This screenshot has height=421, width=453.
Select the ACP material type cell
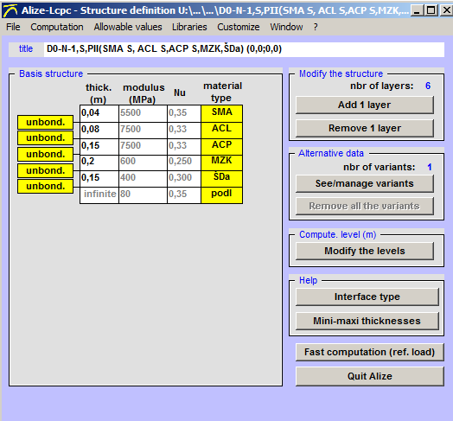coord(221,146)
